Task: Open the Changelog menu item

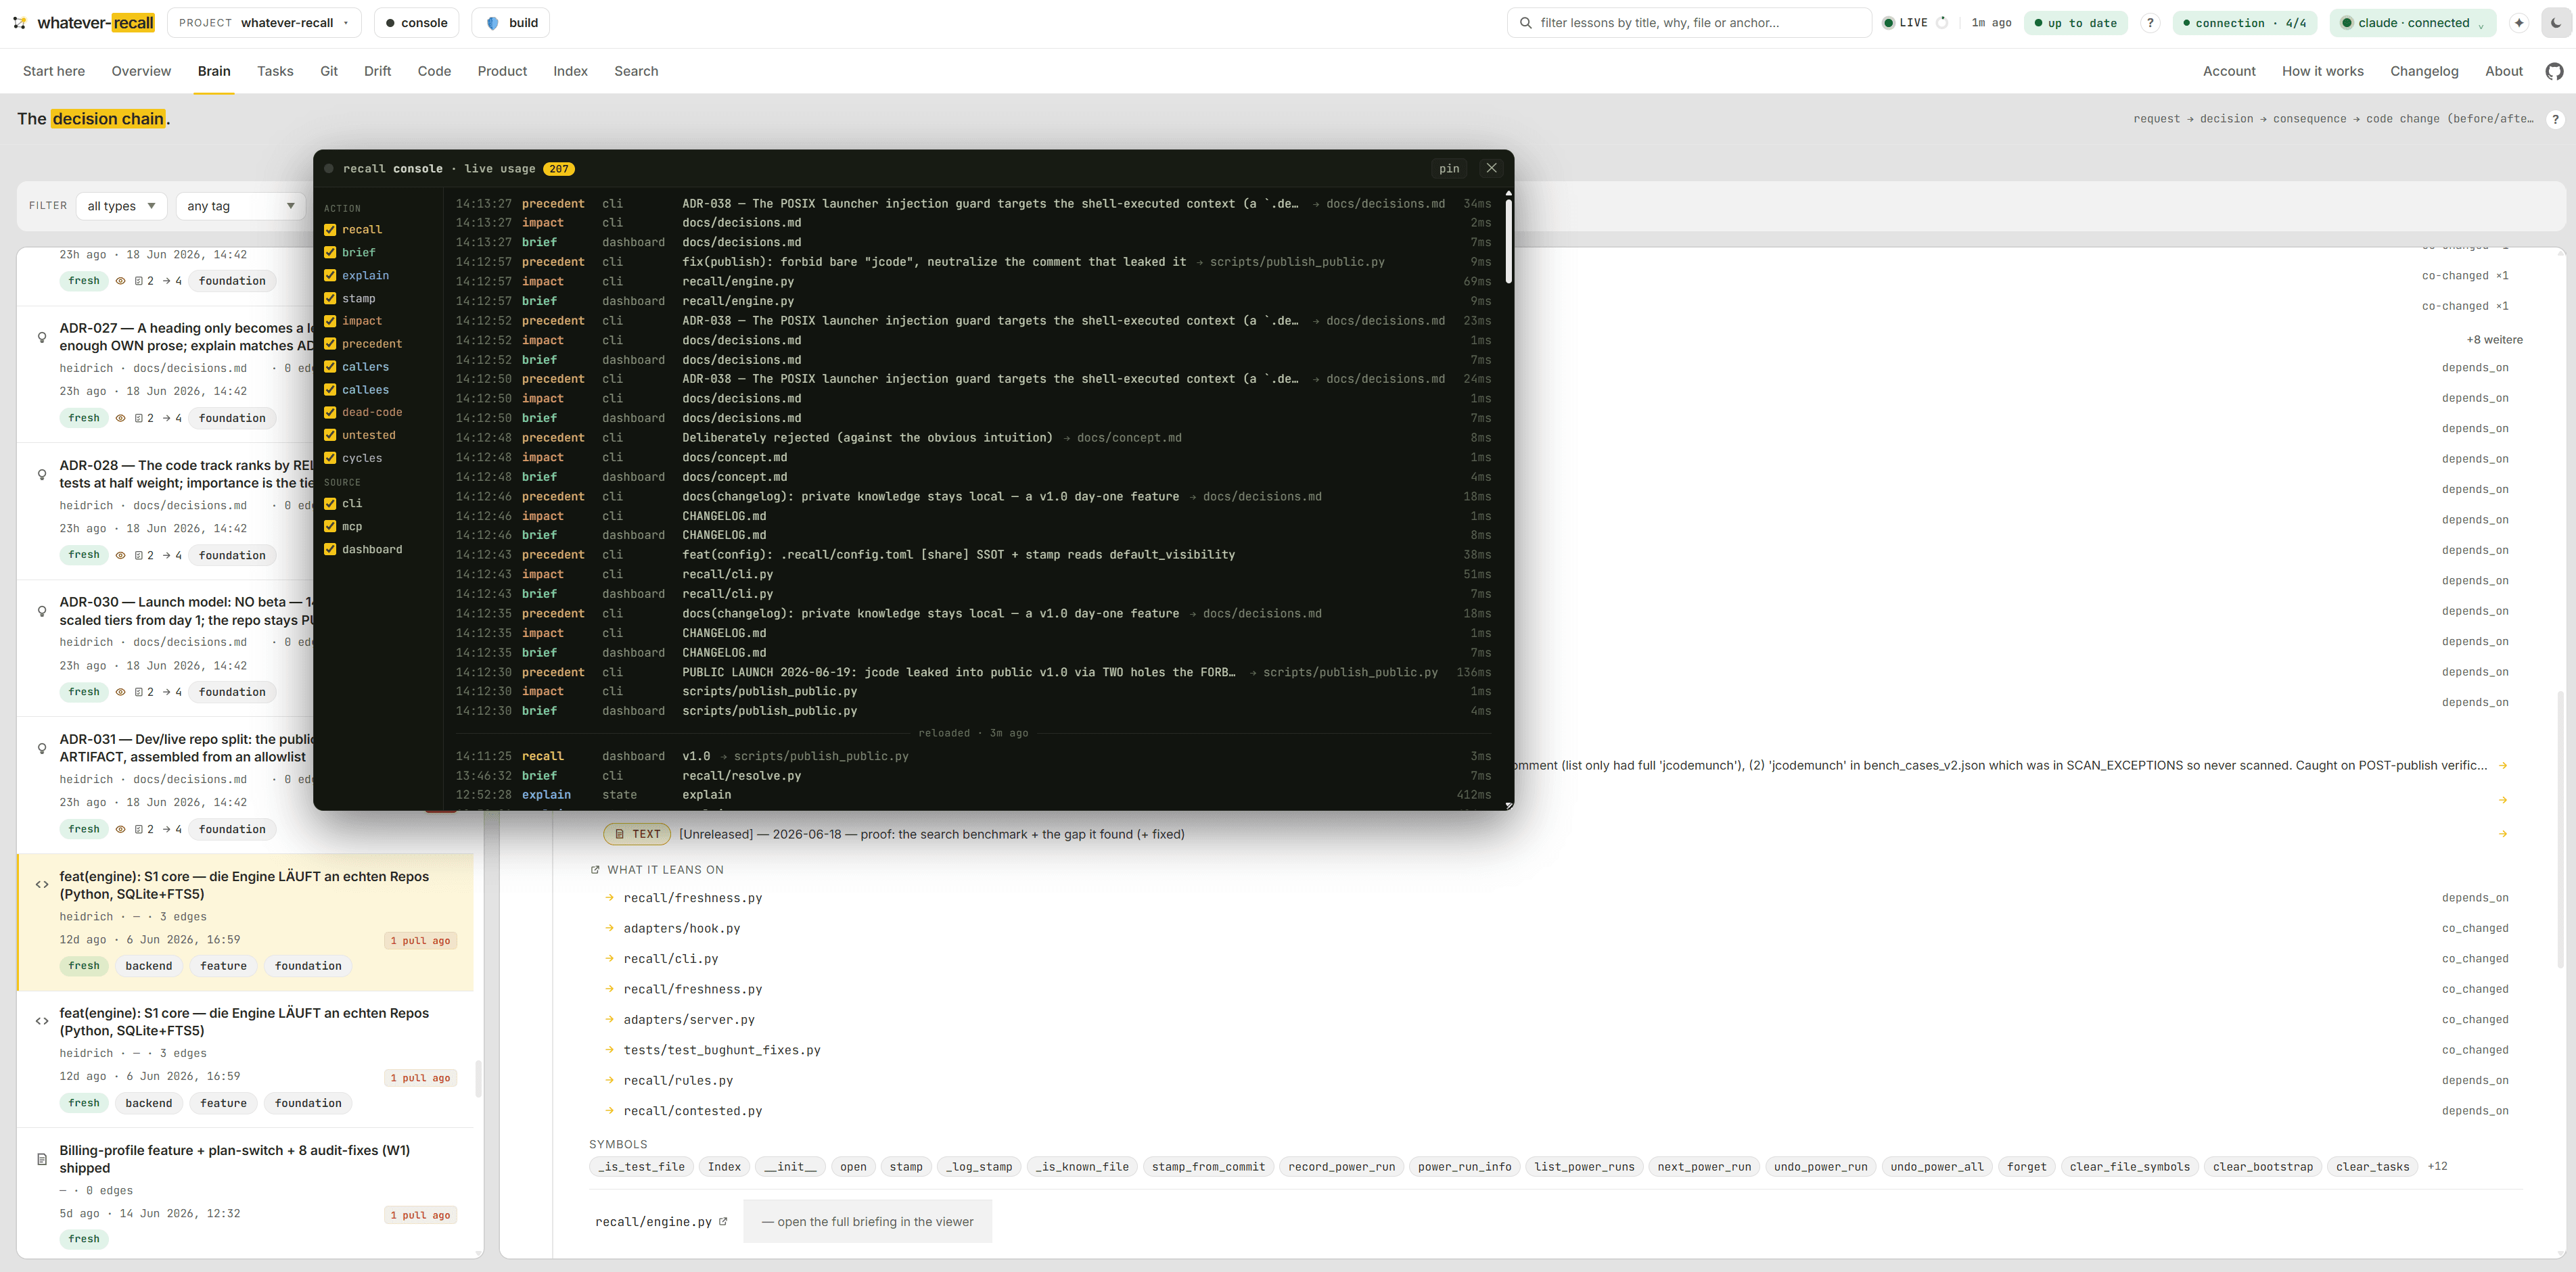Action: pos(2424,71)
